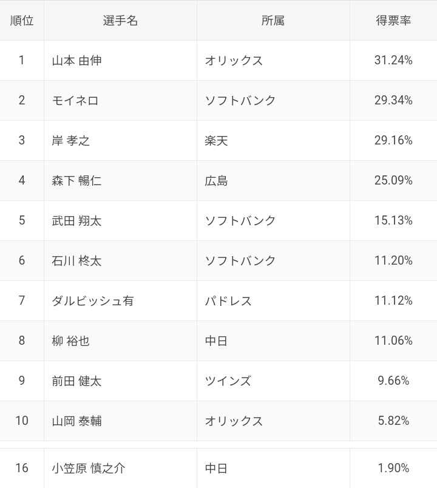Screen dimensions: 437x488
Task: Select player name モイネロ
Action: (75, 101)
